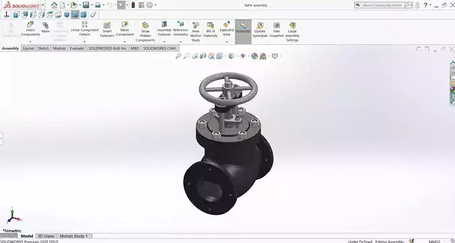
Task: Expand the Linear Component Pattern dropdown arrow
Action: [84, 42]
